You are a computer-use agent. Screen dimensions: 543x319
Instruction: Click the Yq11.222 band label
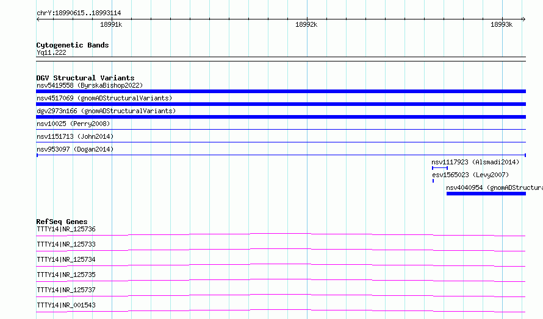(x=51, y=52)
